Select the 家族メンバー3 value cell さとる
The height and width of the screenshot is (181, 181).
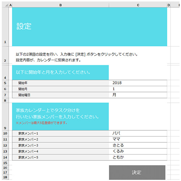click(x=138, y=146)
